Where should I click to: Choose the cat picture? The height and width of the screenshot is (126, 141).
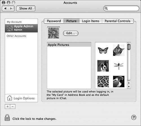click(x=119, y=50)
